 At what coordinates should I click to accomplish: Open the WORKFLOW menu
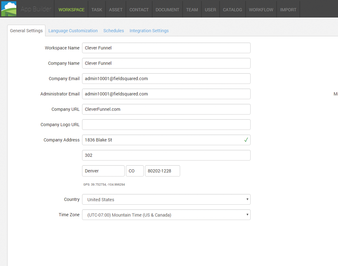(261, 10)
